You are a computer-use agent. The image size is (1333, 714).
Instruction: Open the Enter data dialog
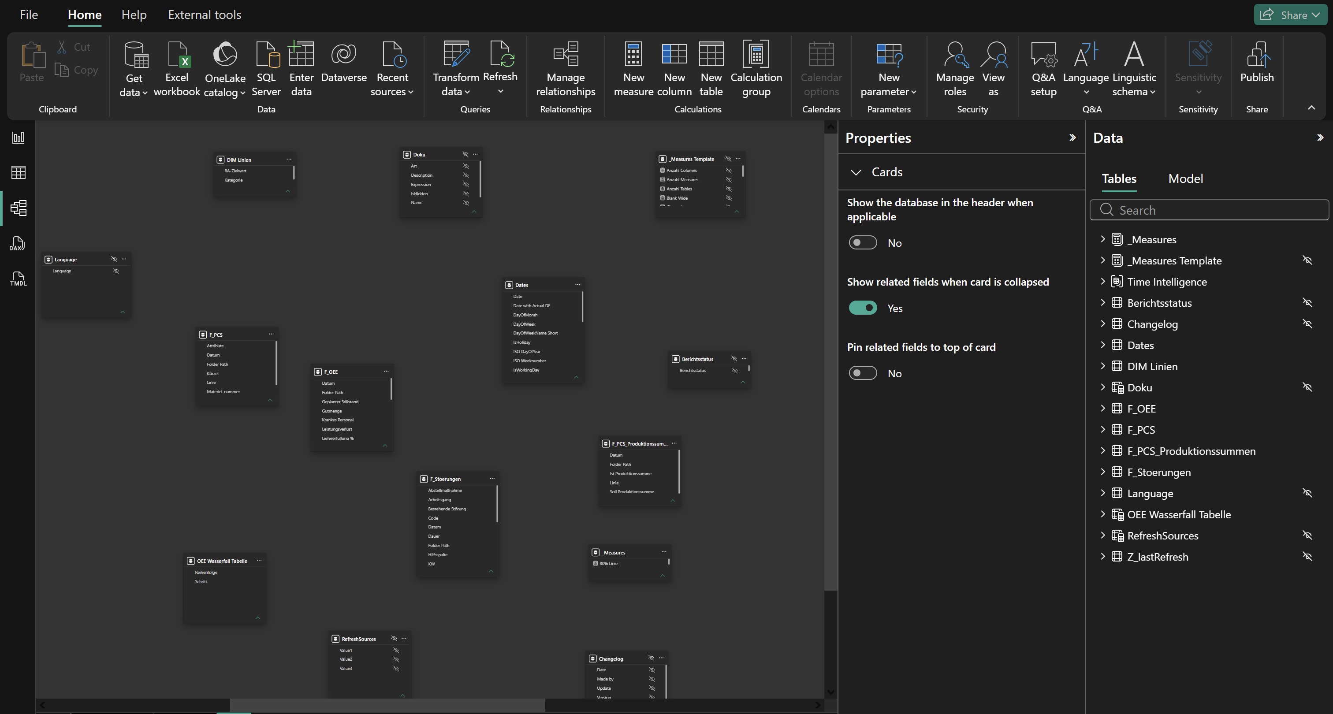301,69
